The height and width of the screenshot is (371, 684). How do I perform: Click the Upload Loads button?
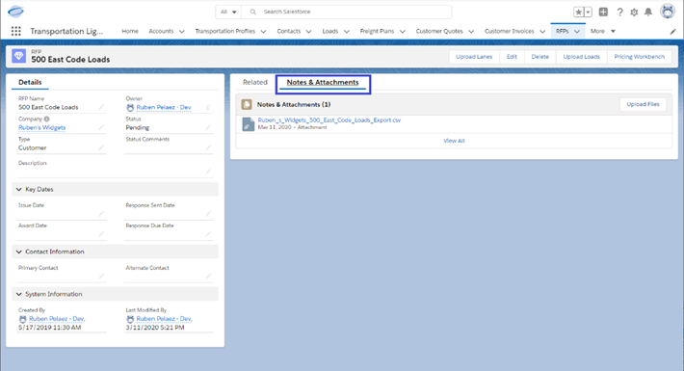tap(582, 57)
